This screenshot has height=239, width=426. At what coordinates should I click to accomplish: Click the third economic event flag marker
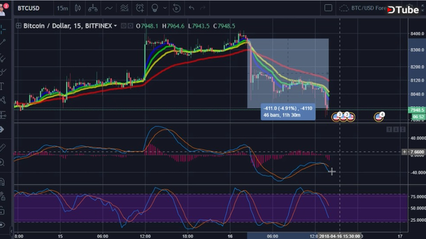coord(351,117)
